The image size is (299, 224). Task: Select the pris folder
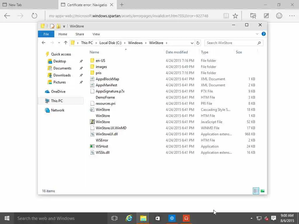click(99, 73)
